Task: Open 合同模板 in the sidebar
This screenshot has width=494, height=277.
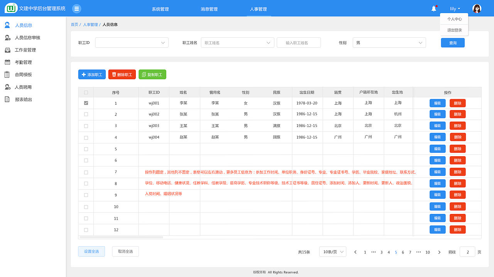Action: point(23,75)
